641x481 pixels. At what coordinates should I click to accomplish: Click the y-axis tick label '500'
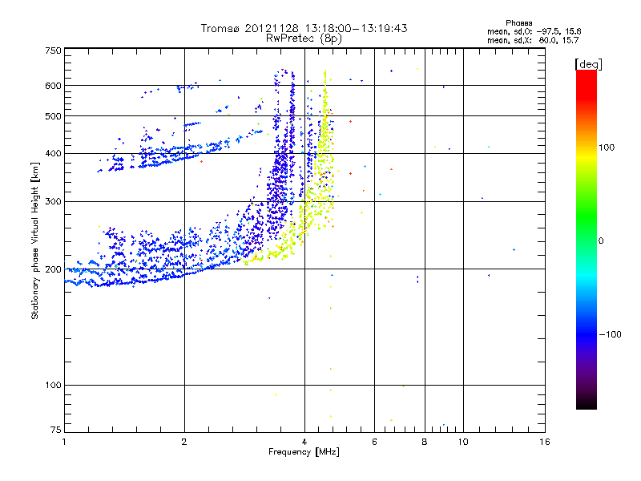tap(53, 116)
